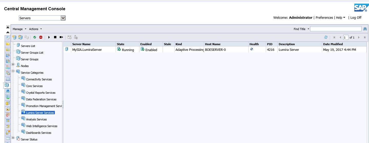Viewport: 369px width, 143px height.
Task: Click the binoculars search icon
Action: click(365, 29)
